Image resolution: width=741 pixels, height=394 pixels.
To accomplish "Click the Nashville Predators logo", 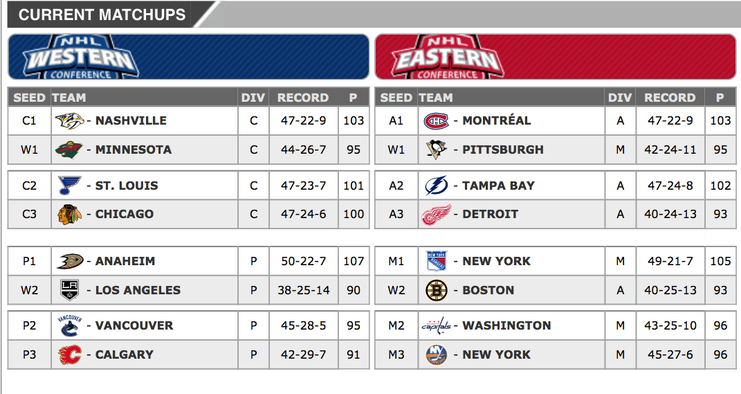I will click(x=69, y=120).
